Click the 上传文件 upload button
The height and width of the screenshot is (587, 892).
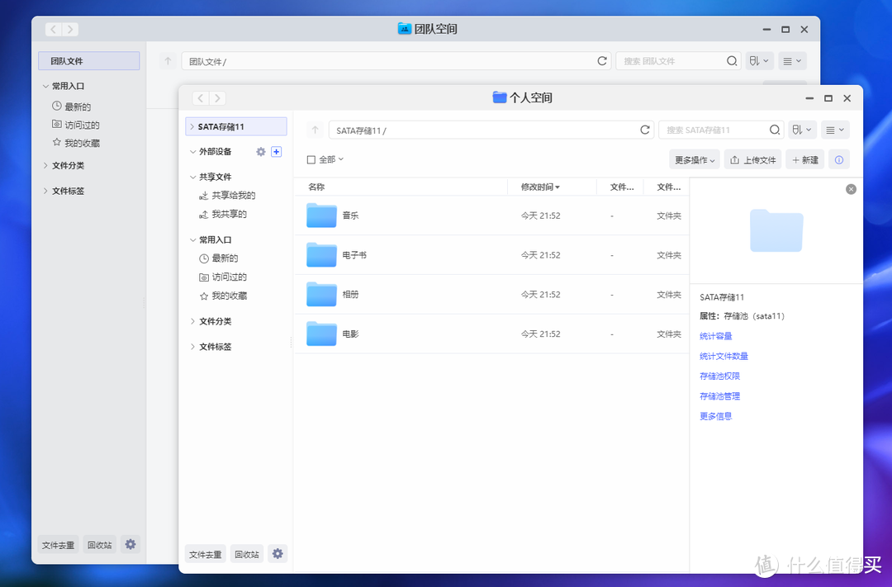coord(752,159)
